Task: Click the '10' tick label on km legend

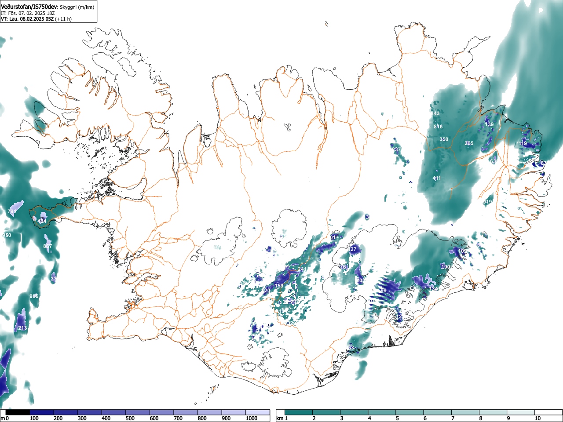Action: coord(537,418)
